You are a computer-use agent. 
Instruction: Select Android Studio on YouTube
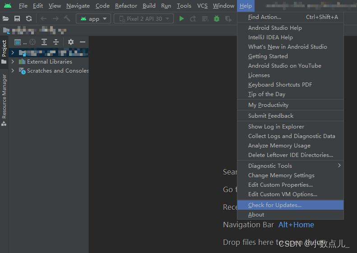[290, 66]
